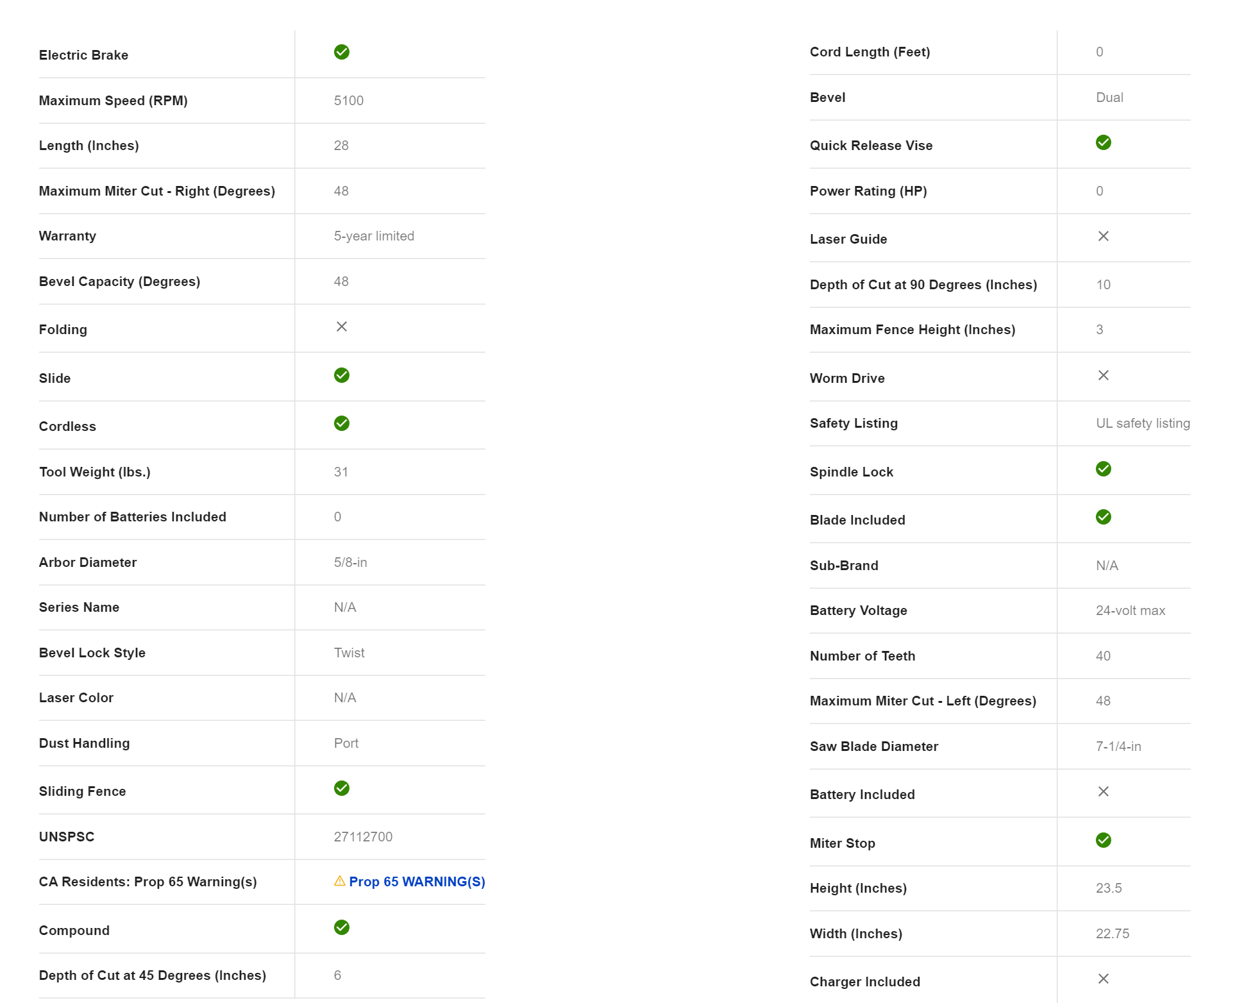This screenshot has width=1235, height=1003.
Task: Click the Cordless green checkmark icon
Action: [x=342, y=423]
